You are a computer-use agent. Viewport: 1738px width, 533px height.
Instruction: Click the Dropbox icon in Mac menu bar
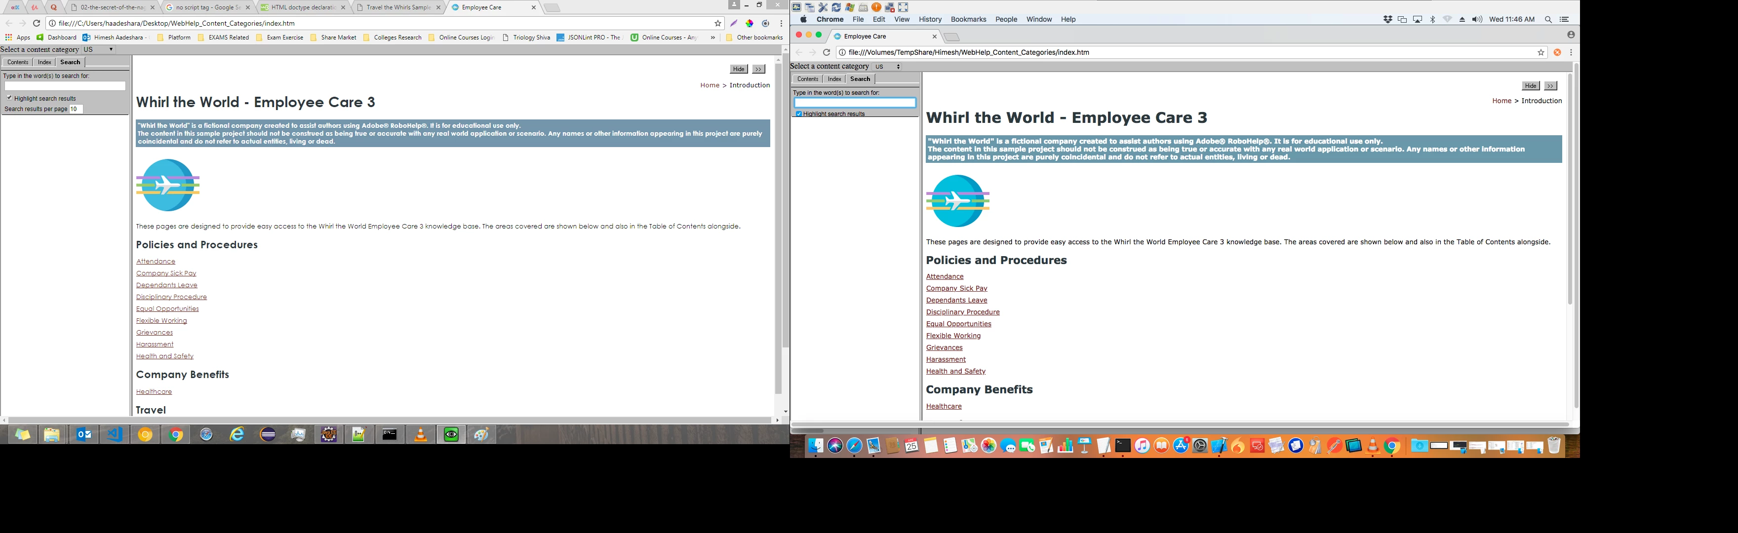(x=1388, y=20)
